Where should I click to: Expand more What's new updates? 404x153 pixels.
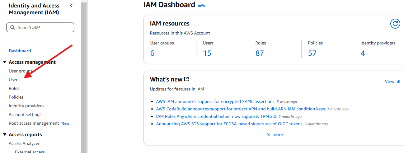coord(275,135)
